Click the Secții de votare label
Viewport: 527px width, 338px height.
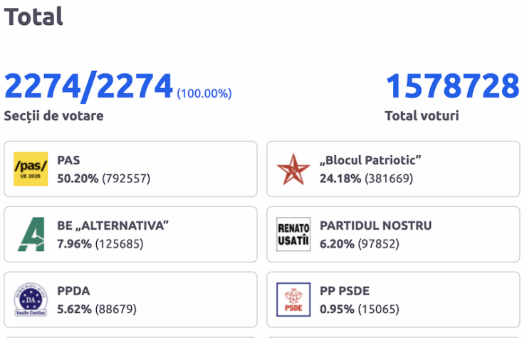(54, 116)
